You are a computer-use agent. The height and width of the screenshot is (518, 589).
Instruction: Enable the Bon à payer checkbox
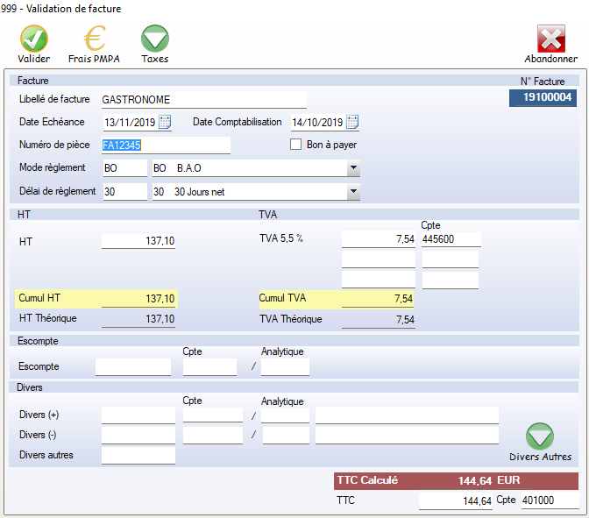coord(296,145)
